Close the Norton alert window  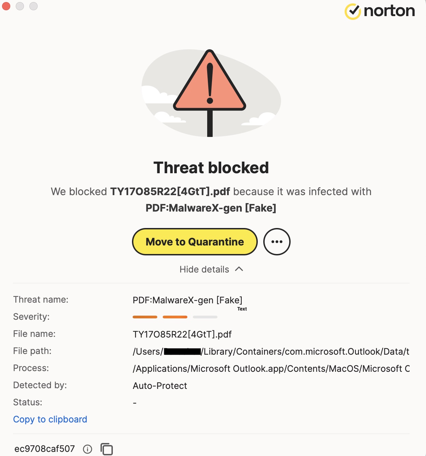tap(6, 6)
